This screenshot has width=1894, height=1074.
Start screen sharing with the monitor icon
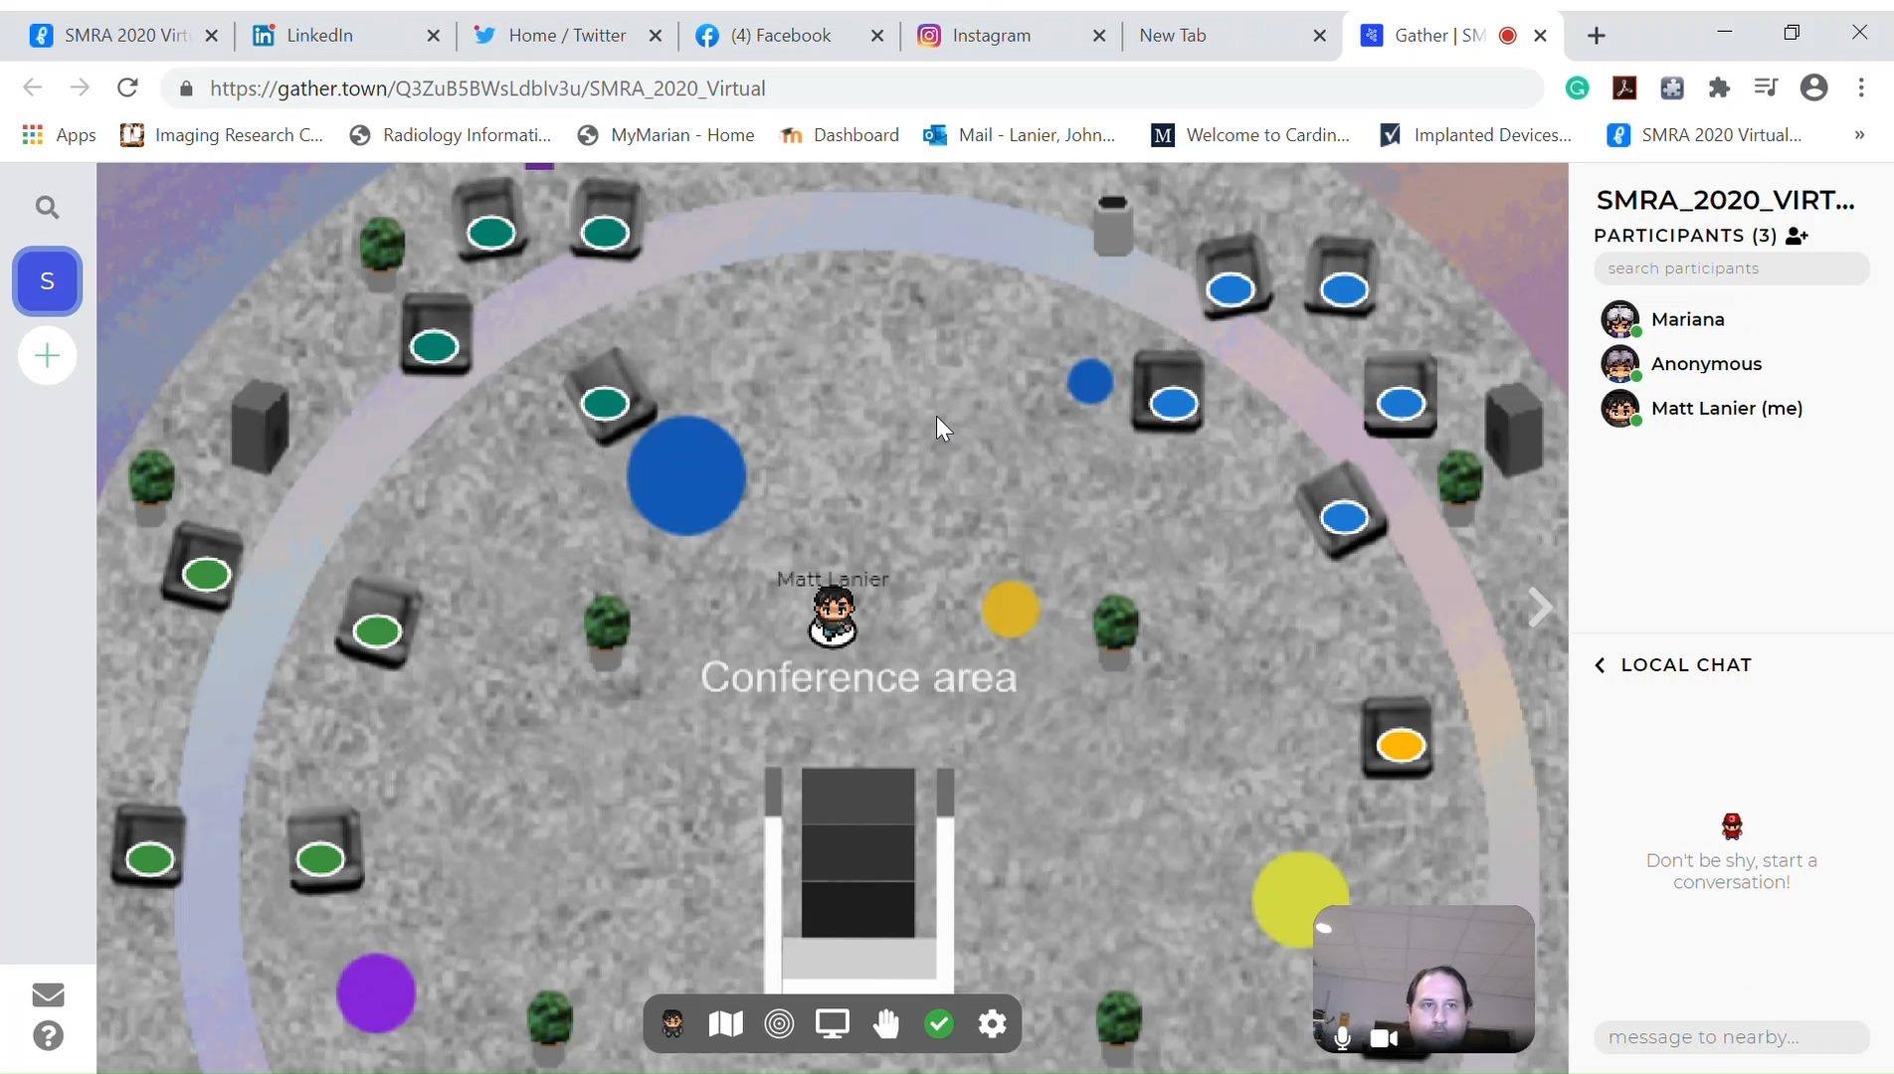[x=833, y=1023]
